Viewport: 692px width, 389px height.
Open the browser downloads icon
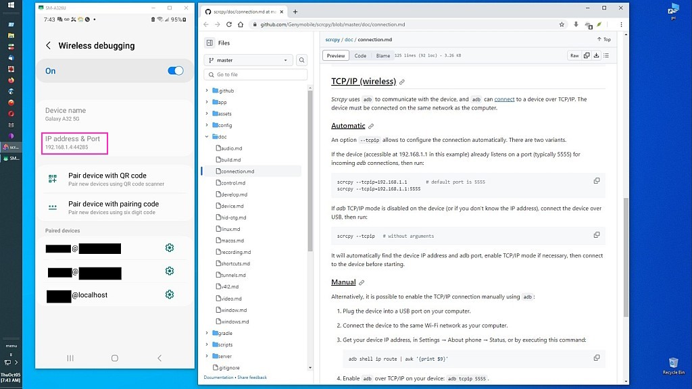(x=576, y=25)
